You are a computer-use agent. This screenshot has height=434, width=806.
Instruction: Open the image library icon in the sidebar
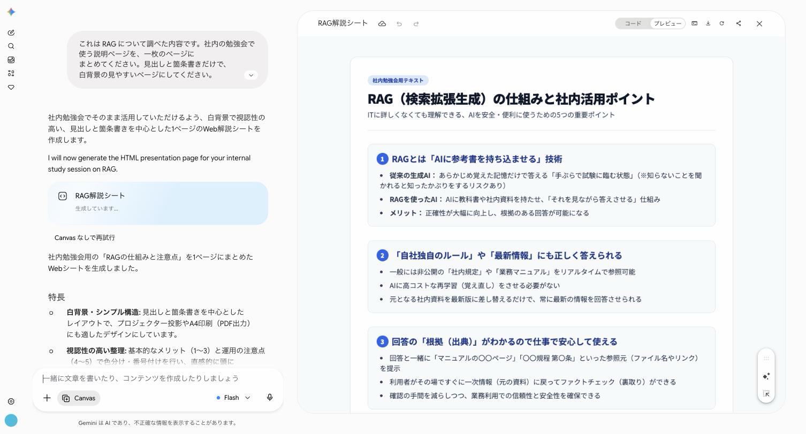pos(11,60)
